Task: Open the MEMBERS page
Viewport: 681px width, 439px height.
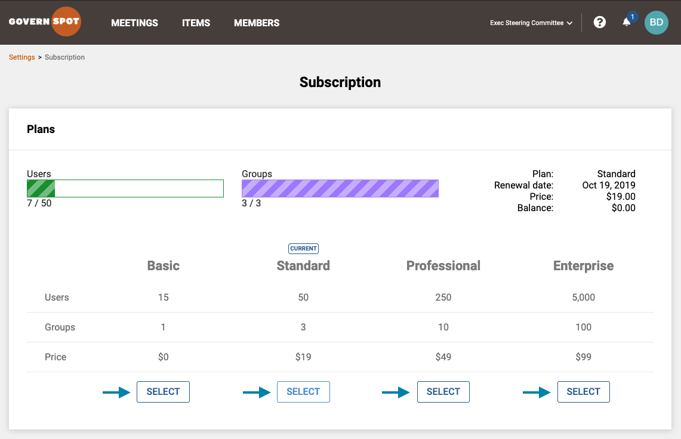Action: 257,23
